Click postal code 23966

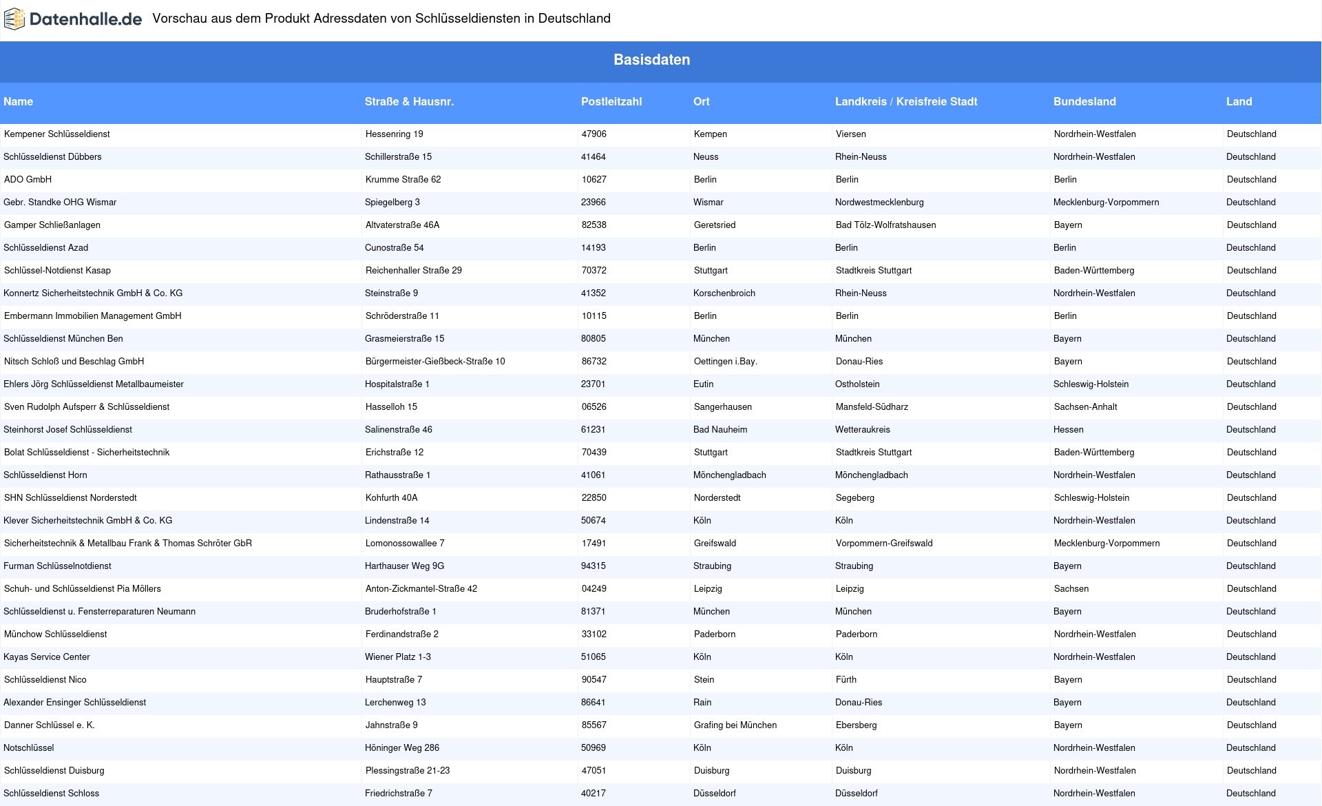click(x=594, y=203)
